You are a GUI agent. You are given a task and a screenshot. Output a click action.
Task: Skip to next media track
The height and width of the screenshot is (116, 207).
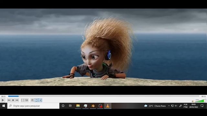pyautogui.click(x=17, y=100)
